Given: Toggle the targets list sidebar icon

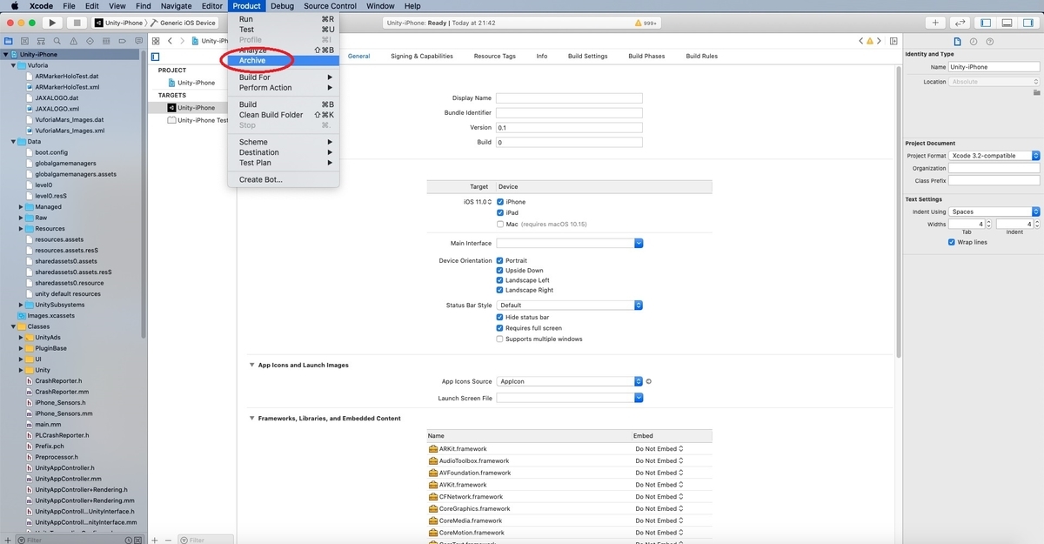Looking at the screenshot, I should coord(156,56).
